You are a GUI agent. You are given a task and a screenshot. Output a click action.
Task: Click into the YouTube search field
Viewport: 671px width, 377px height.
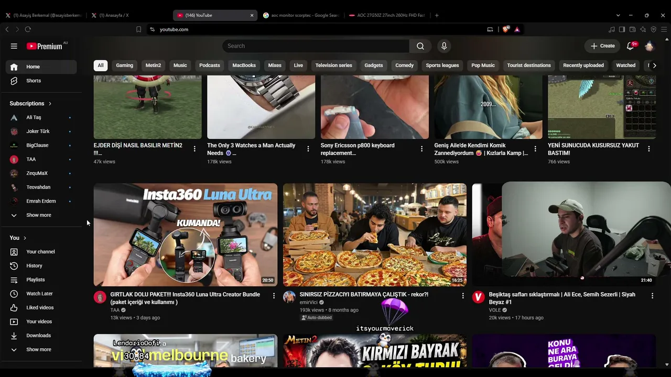(316, 46)
